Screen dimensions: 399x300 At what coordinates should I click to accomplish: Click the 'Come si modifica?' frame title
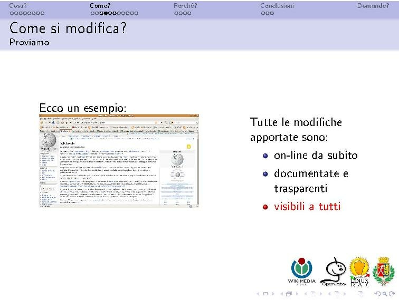point(68,28)
